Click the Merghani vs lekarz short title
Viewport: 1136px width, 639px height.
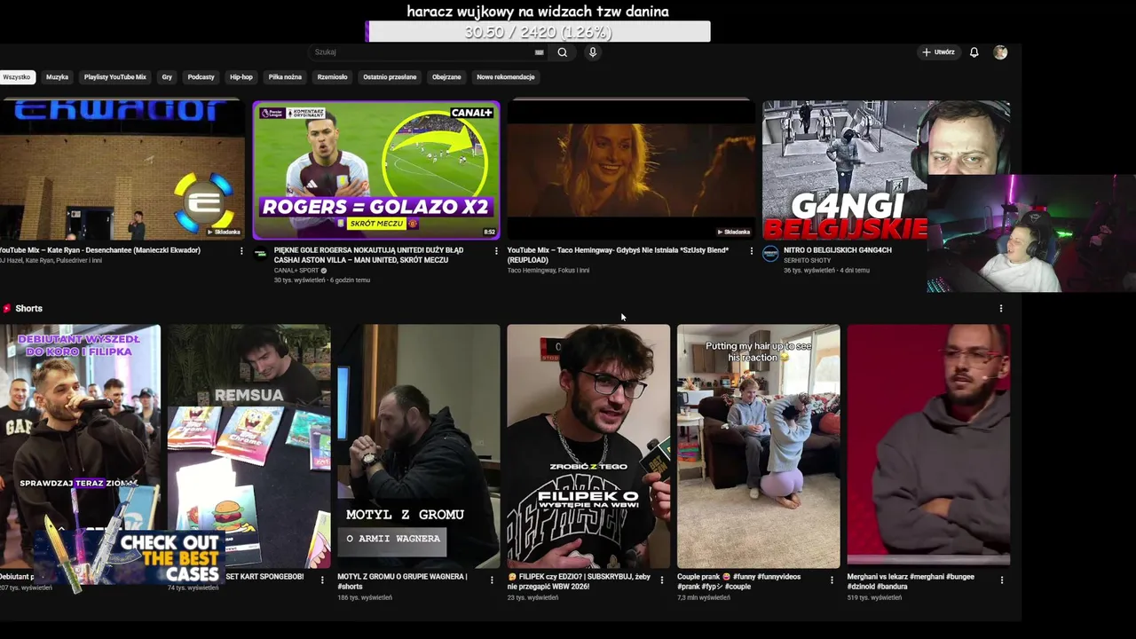(911, 581)
